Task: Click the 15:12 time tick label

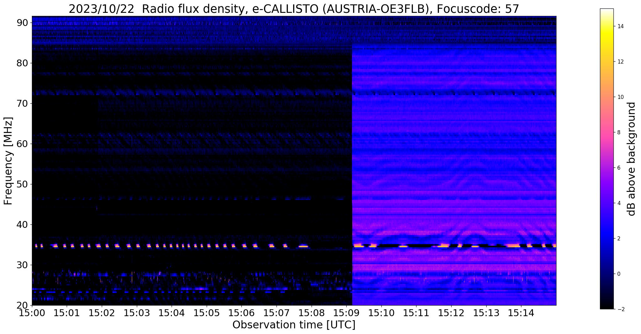Action: pos(451,312)
